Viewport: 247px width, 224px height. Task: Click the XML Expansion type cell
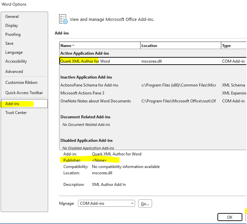[234, 93]
